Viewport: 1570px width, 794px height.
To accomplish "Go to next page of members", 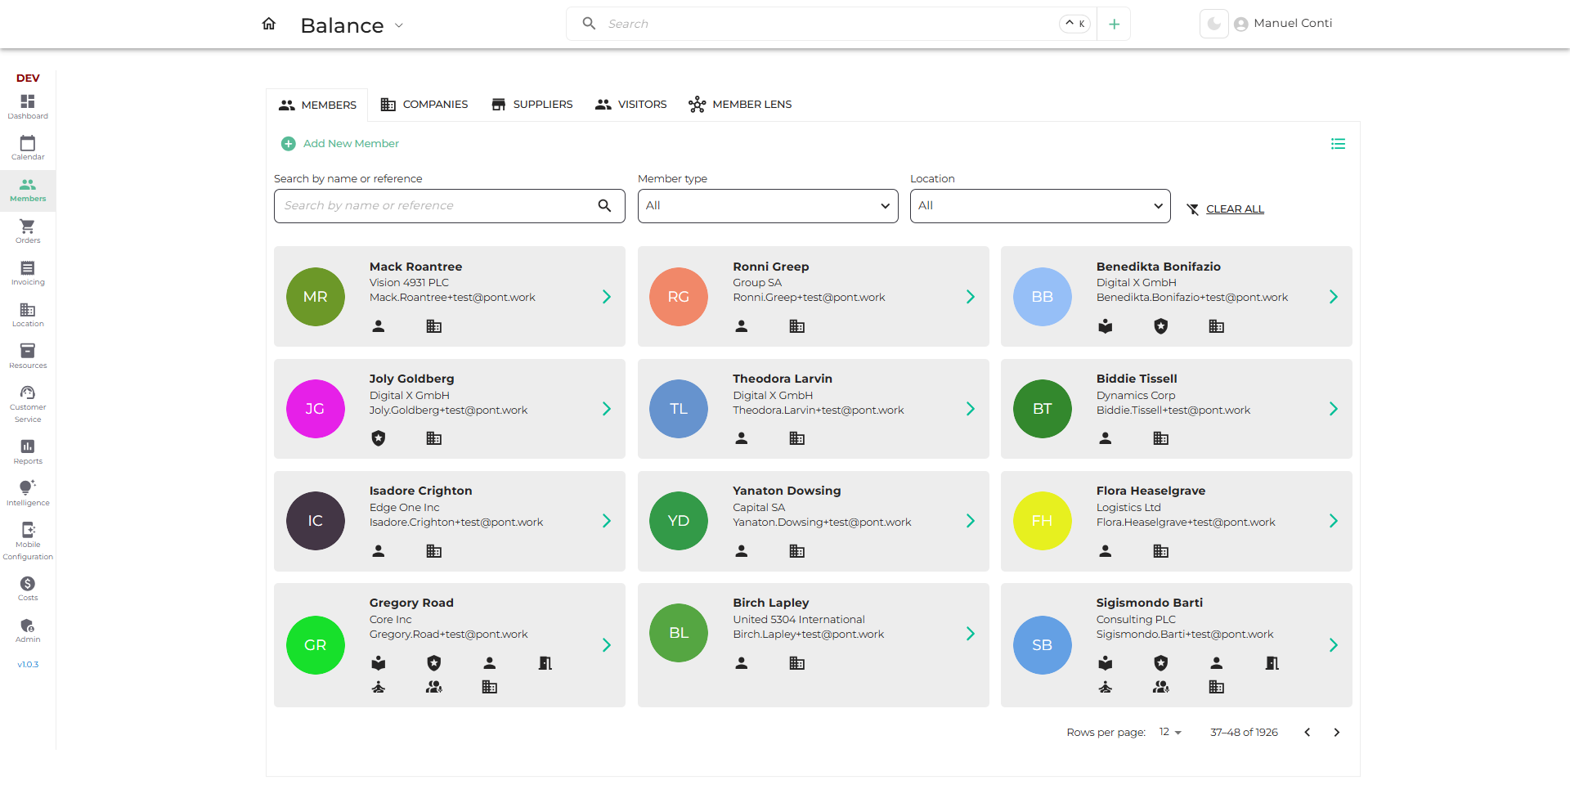I will pyautogui.click(x=1337, y=733).
